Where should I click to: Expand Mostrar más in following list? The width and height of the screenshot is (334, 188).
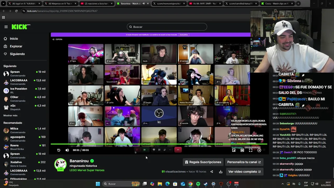[x=10, y=115]
